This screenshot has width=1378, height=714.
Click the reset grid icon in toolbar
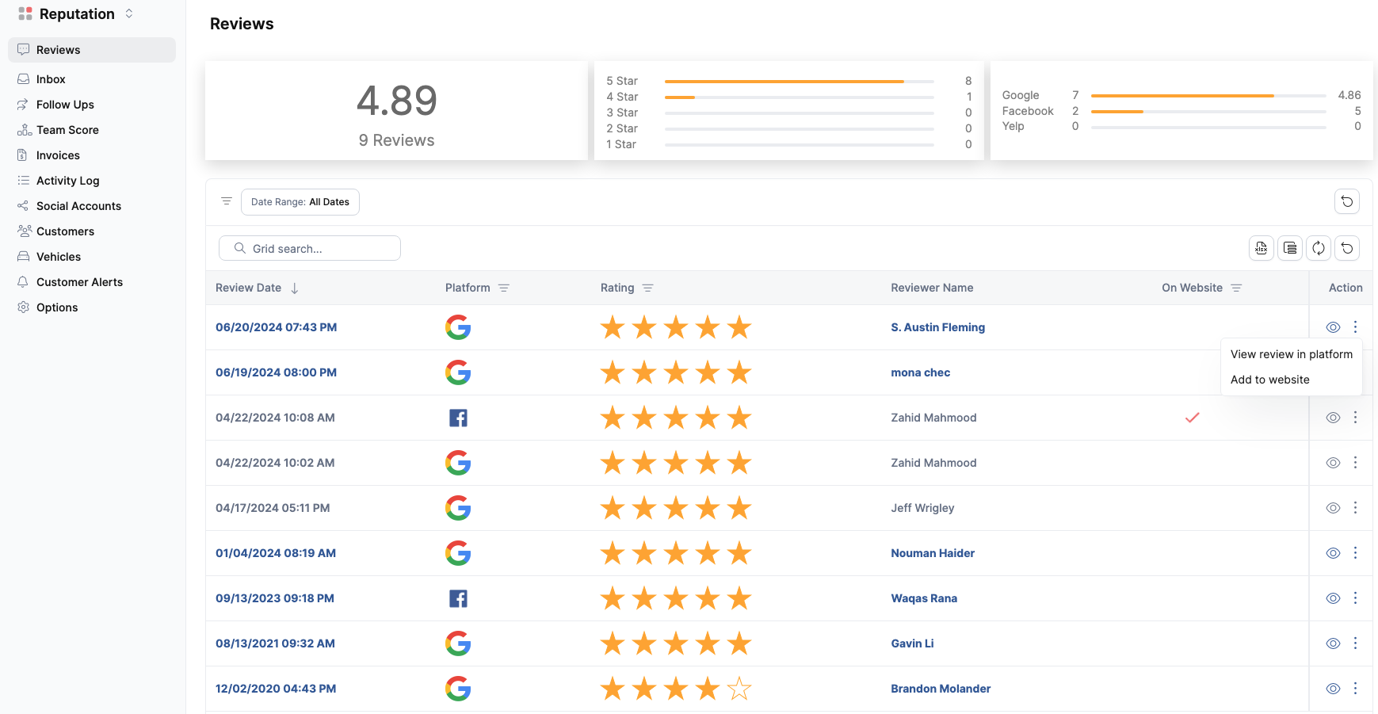coord(1347,248)
